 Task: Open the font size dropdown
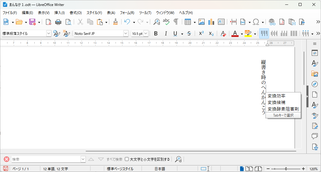click(146, 33)
